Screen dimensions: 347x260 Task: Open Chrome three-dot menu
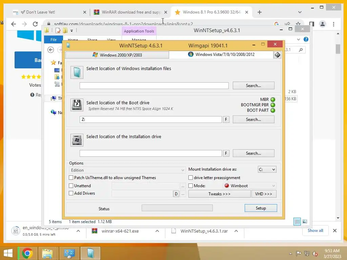pos(333,24)
